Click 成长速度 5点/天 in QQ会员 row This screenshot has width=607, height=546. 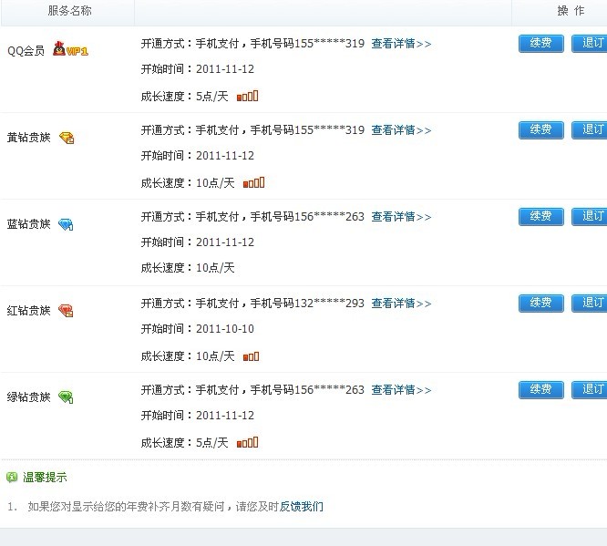pyautogui.click(x=185, y=97)
